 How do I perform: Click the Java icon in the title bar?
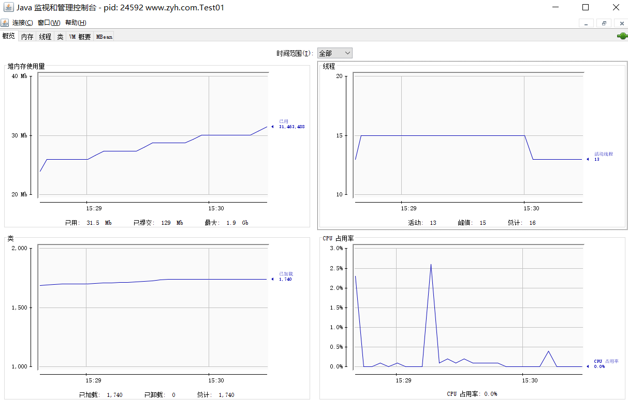[8, 8]
